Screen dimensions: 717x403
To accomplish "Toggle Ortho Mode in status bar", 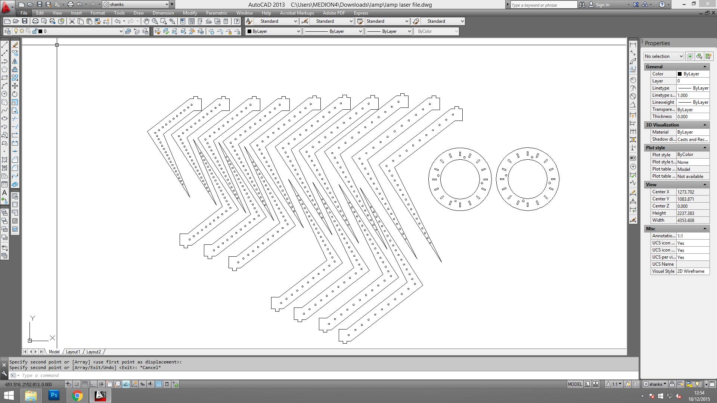I will 93,384.
